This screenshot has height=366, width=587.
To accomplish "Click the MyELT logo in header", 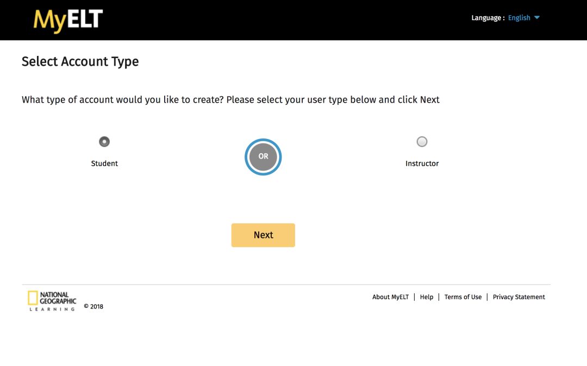I will coord(68,20).
